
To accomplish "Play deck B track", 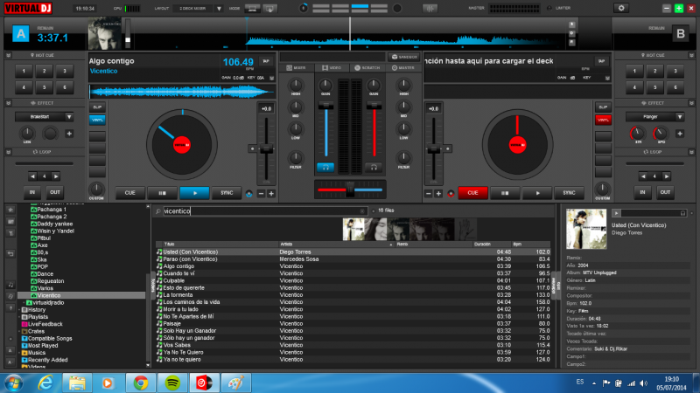I will tap(537, 193).
